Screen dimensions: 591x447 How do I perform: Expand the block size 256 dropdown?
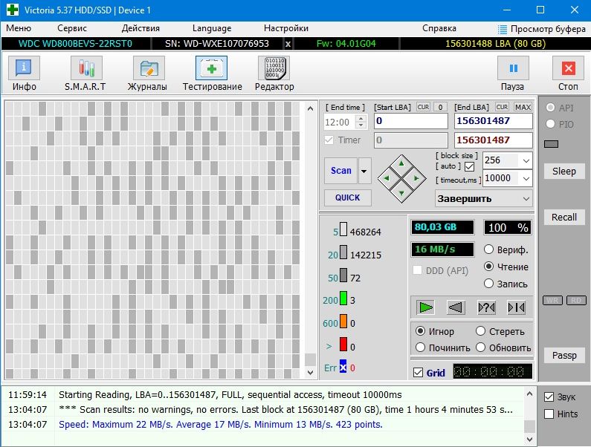pyautogui.click(x=526, y=160)
